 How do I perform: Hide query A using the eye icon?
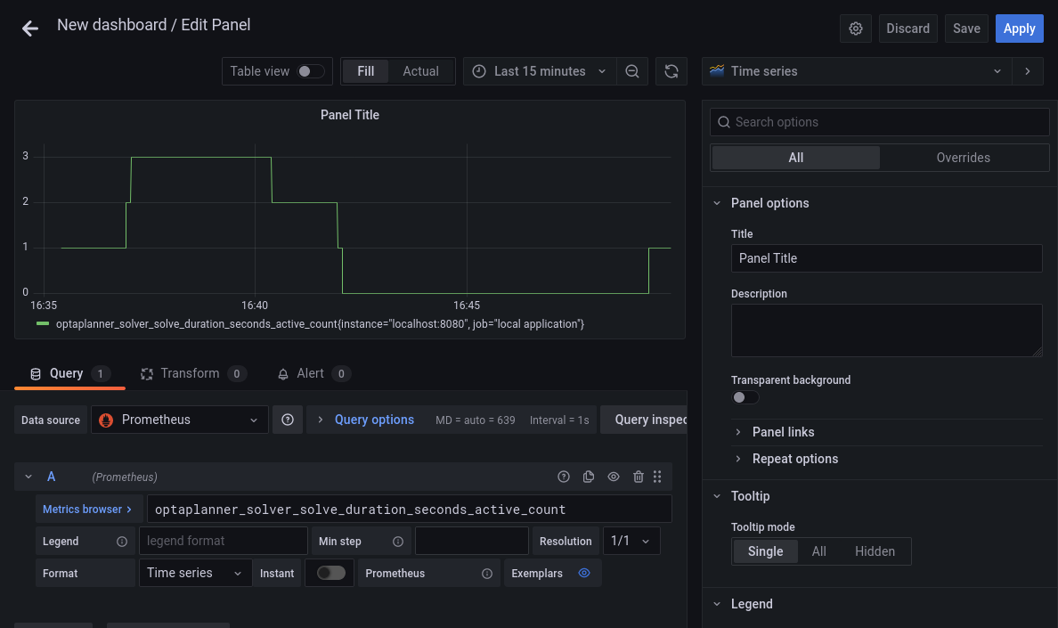pos(613,477)
